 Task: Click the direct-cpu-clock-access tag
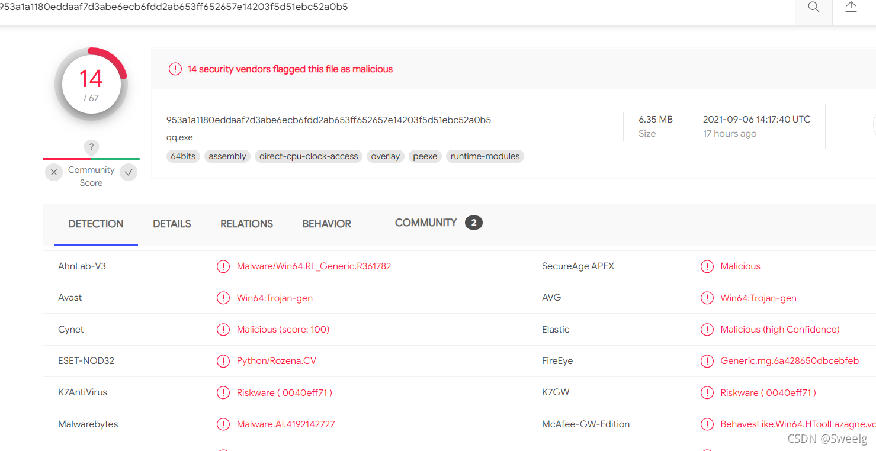pyautogui.click(x=309, y=156)
